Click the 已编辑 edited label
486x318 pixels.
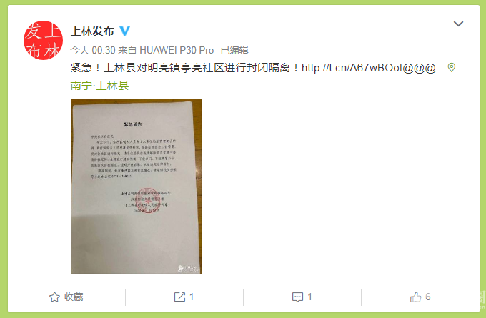(x=234, y=50)
